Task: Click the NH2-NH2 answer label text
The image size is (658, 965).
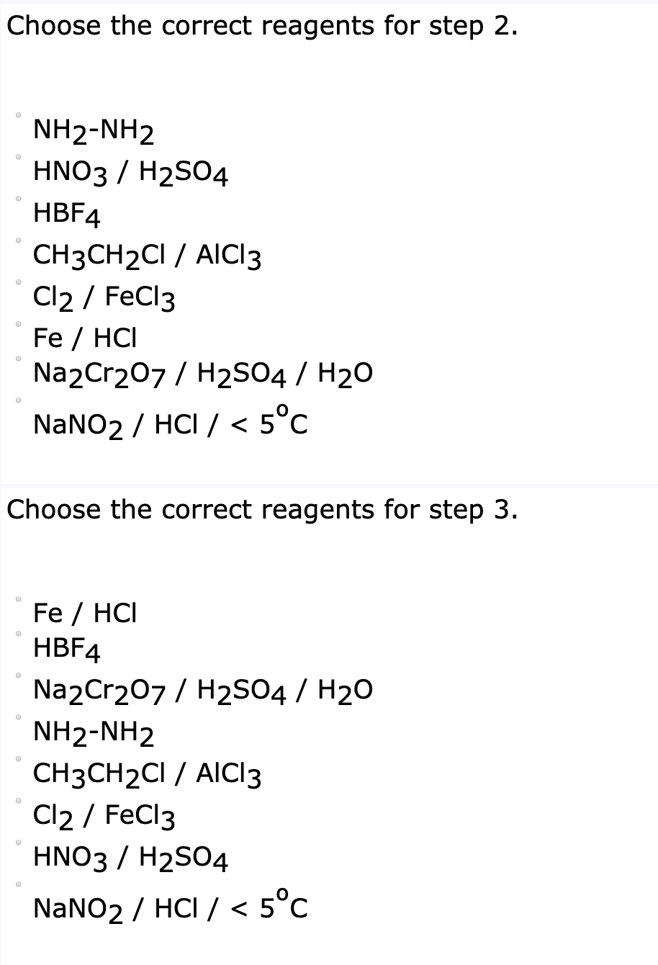Action: tap(93, 131)
